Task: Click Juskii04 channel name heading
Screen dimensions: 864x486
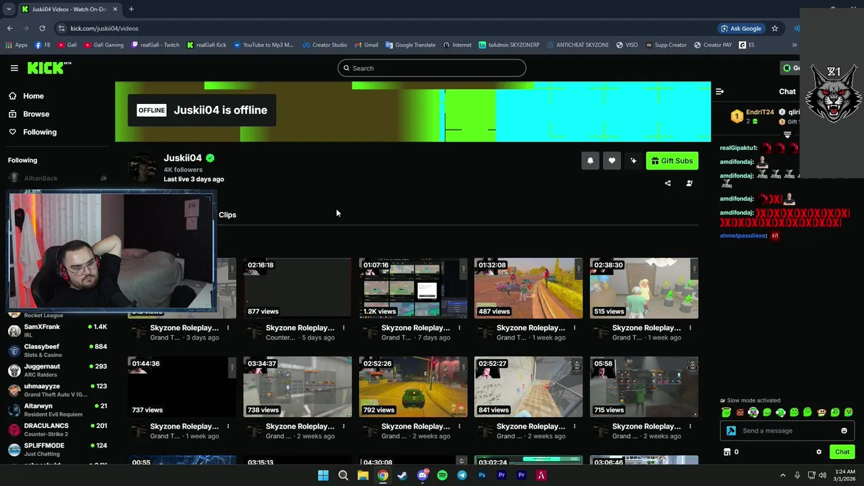Action: (x=182, y=158)
